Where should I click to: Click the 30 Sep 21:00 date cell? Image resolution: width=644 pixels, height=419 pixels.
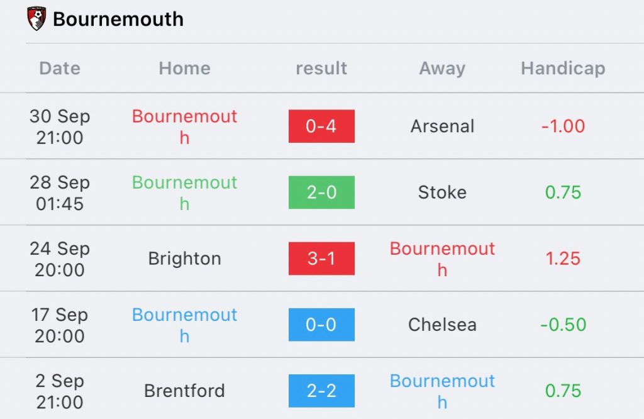click(x=60, y=126)
